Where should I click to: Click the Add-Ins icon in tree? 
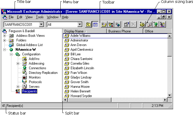[24, 59]
